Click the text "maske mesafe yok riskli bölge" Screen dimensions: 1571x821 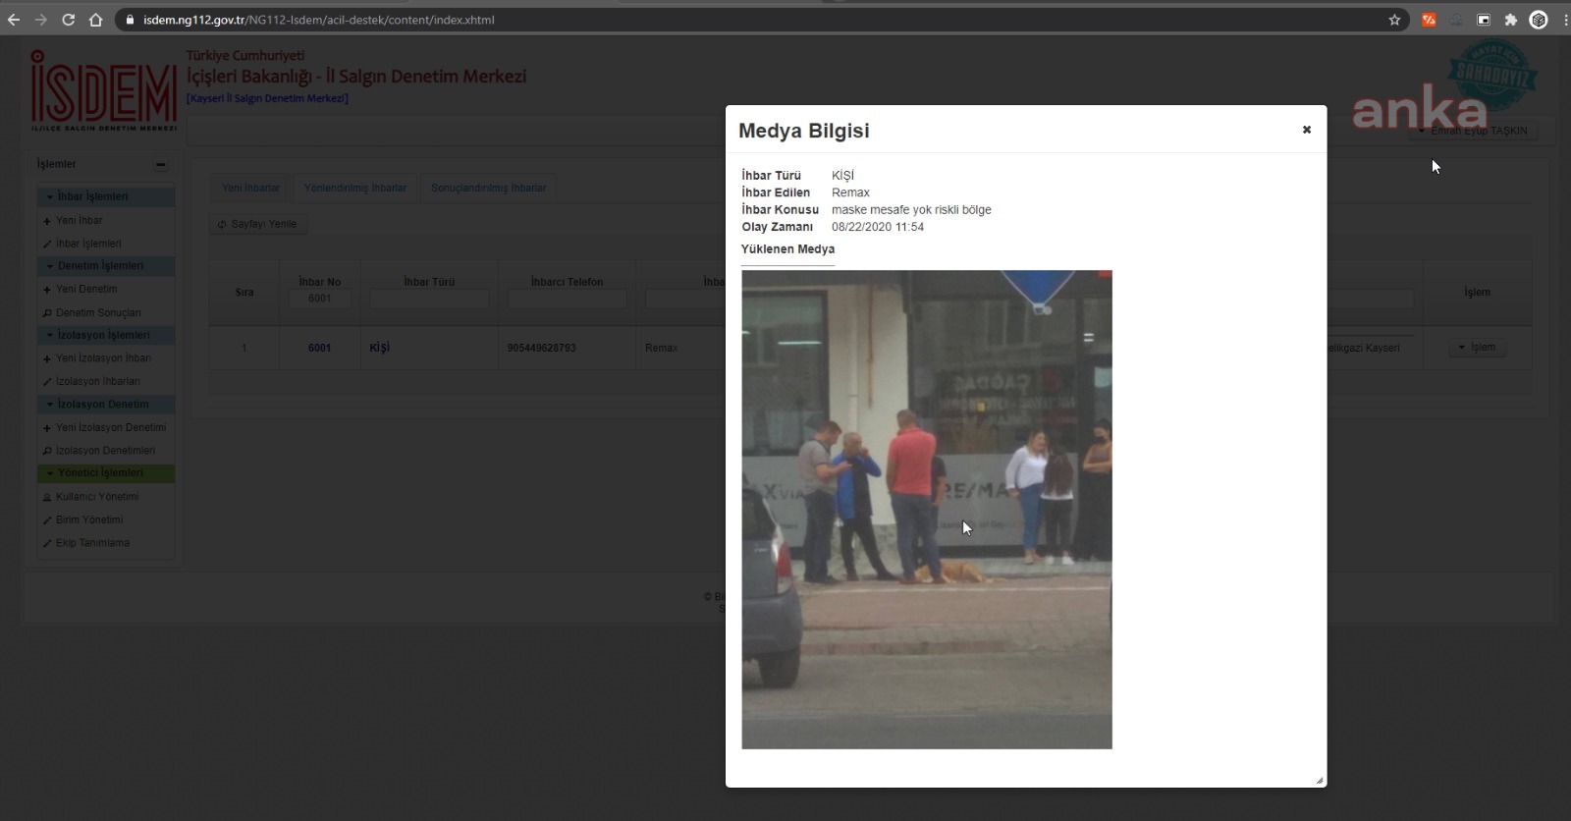[911, 209]
